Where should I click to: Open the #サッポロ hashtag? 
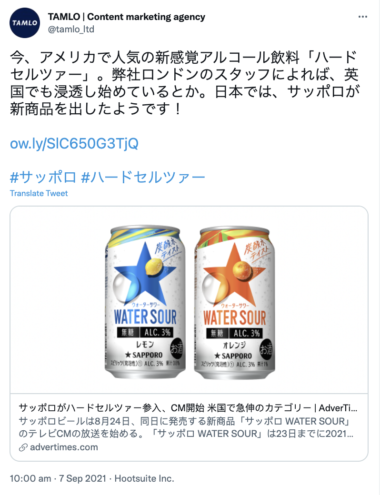coord(43,177)
